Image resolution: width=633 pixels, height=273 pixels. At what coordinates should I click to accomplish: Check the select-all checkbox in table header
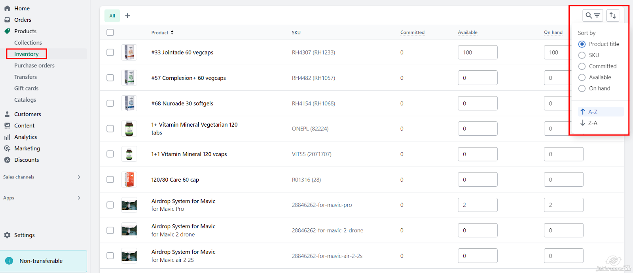click(x=110, y=32)
